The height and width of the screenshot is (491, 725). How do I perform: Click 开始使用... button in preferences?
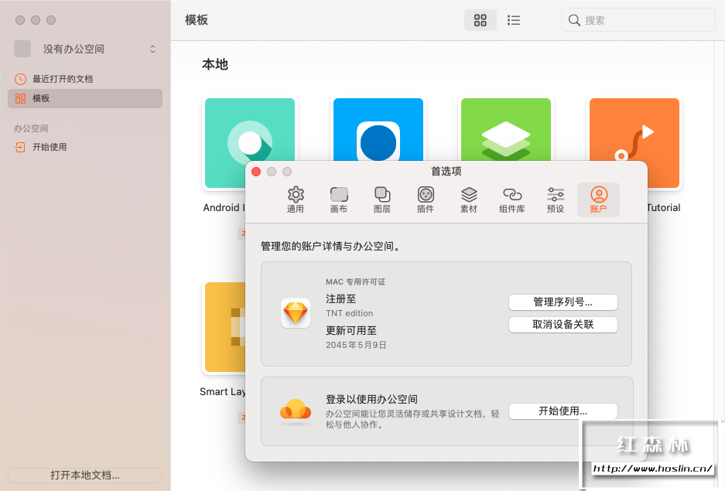pyautogui.click(x=563, y=411)
